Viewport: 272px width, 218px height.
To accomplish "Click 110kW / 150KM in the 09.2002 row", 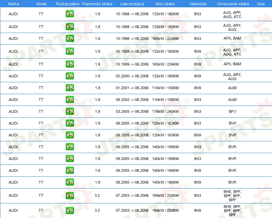I will coord(166,100).
